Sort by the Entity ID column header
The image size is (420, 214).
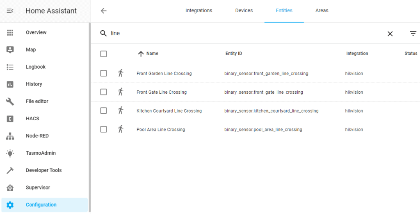point(233,54)
